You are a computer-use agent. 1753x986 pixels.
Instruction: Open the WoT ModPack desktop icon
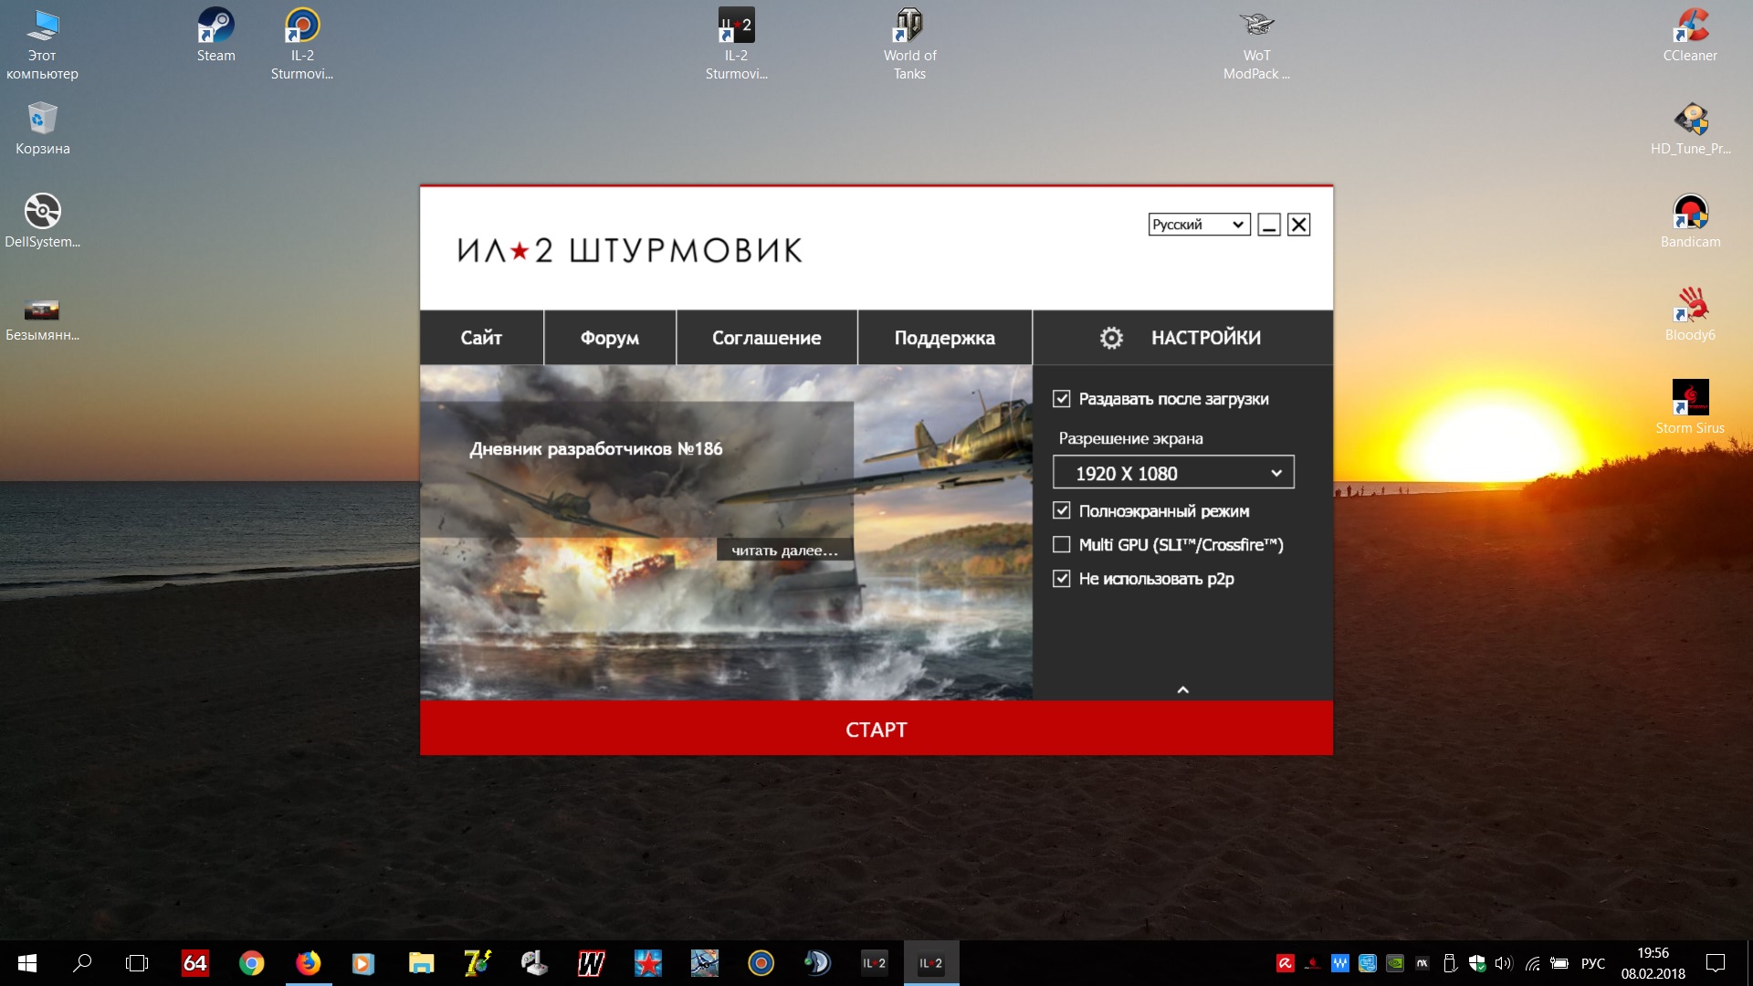1256,43
